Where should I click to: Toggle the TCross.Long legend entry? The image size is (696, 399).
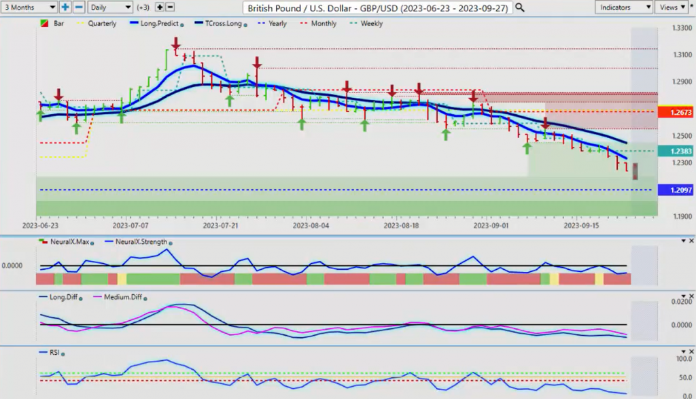pyautogui.click(x=218, y=24)
